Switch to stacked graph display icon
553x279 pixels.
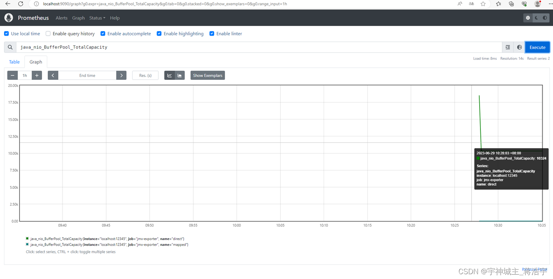(x=180, y=75)
